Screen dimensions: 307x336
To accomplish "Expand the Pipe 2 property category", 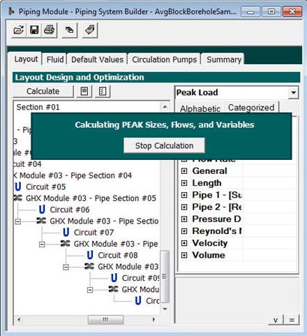I will point(184,207).
